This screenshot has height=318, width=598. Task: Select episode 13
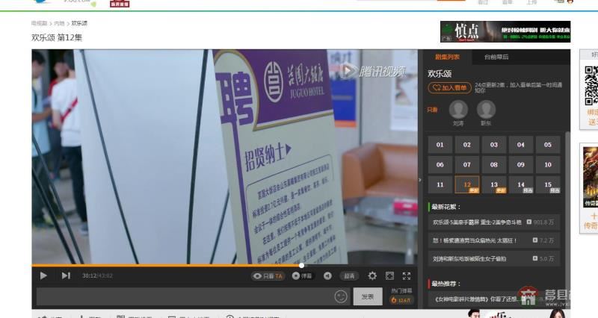(494, 184)
